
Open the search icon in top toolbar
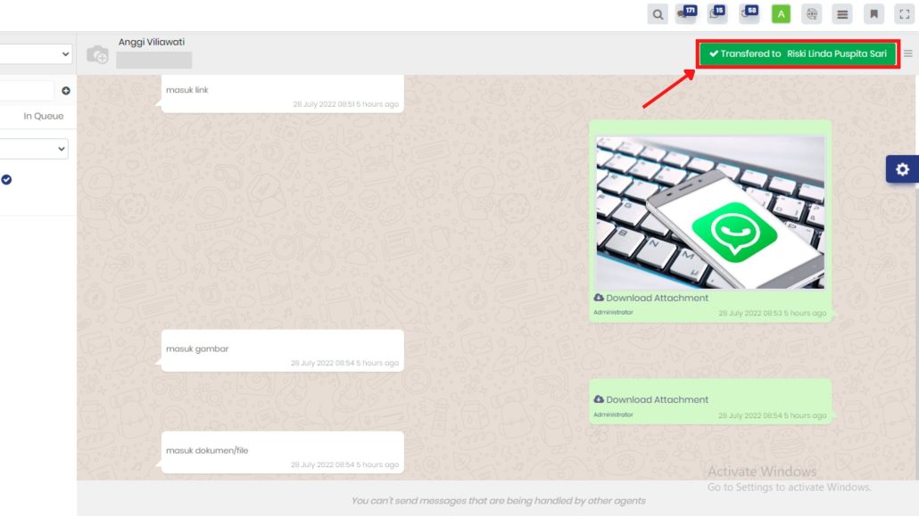click(x=658, y=14)
